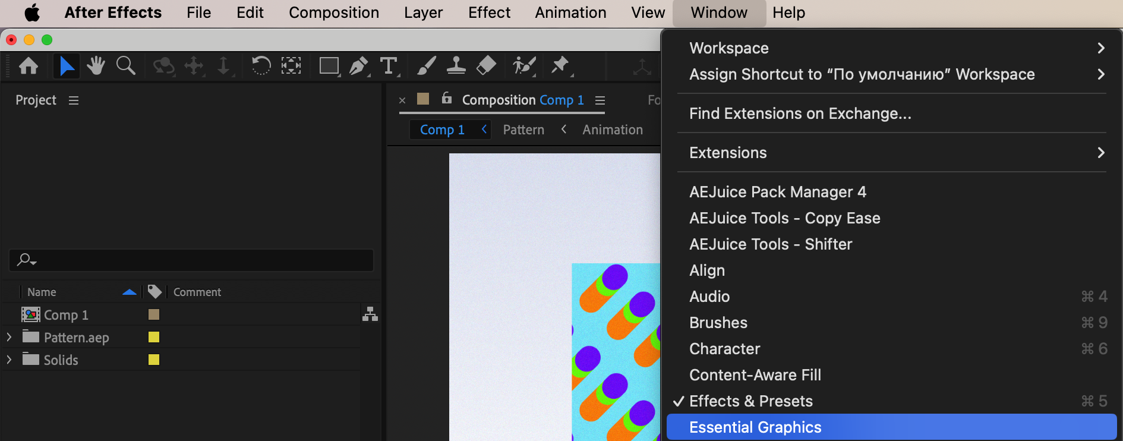1123x441 pixels.
Task: Select the Hand tool
Action: 96,65
